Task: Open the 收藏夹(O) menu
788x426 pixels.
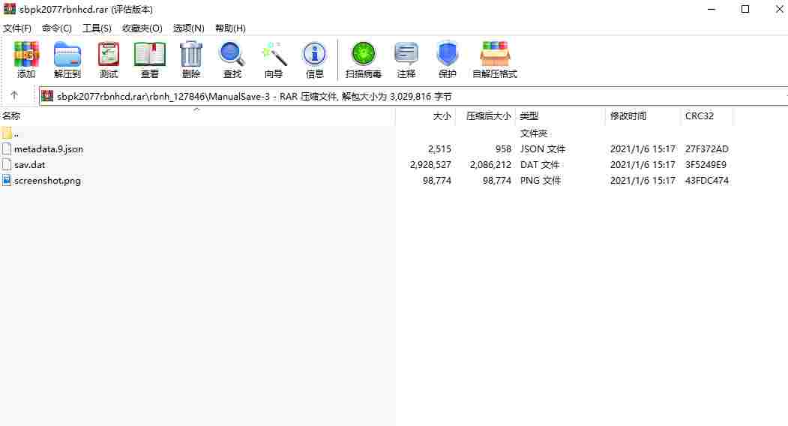Action: [x=142, y=28]
